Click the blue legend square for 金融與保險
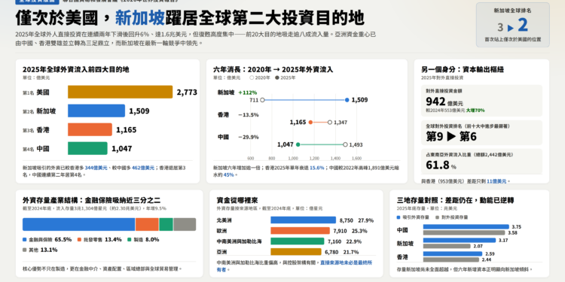The height and width of the screenshot is (282, 565). click(25, 240)
